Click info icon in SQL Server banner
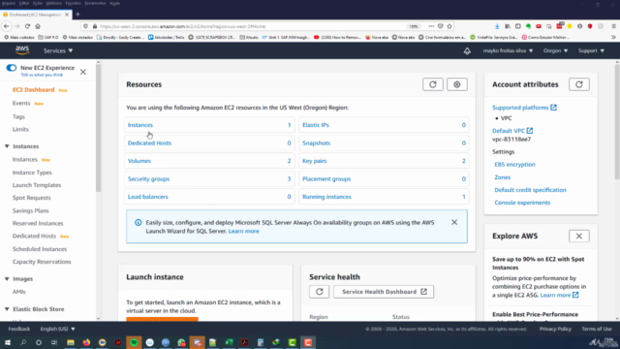This screenshot has width=620, height=349. [x=138, y=222]
